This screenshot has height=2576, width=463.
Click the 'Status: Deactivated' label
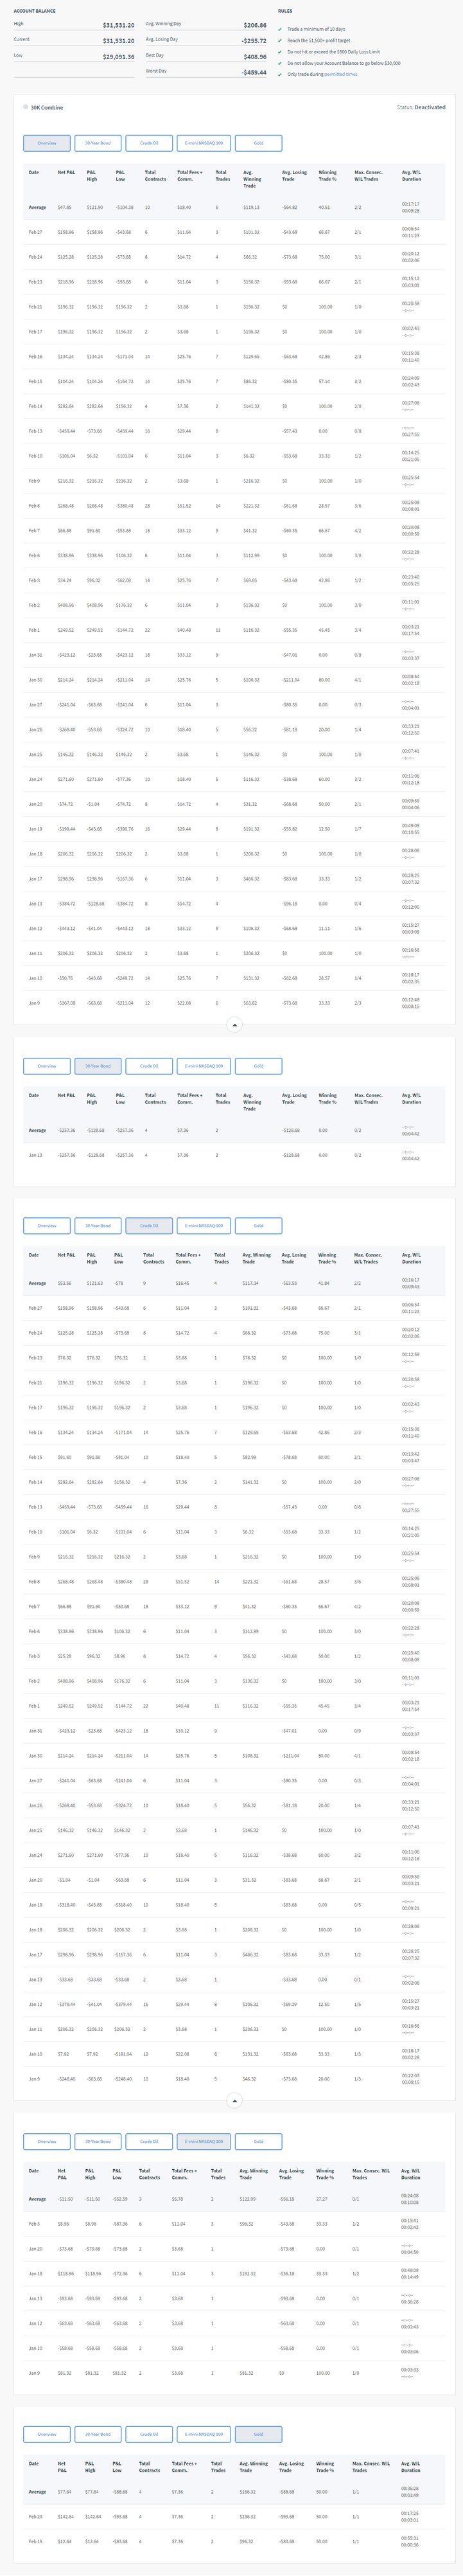coord(421,107)
